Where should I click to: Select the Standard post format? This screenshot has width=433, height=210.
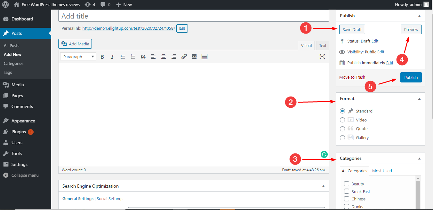(342, 111)
